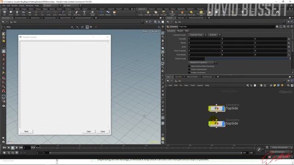This screenshot has width=294, height=165.
Task: Open the Transform Order dropdown
Action: pyautogui.click(x=198, y=35)
